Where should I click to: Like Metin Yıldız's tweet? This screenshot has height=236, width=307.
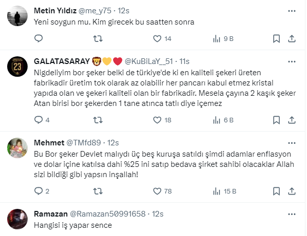[x=158, y=38]
